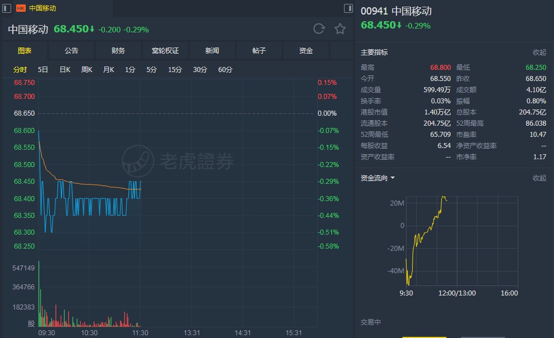Select the 资金 tab
This screenshot has width=554, height=338.
306,51
